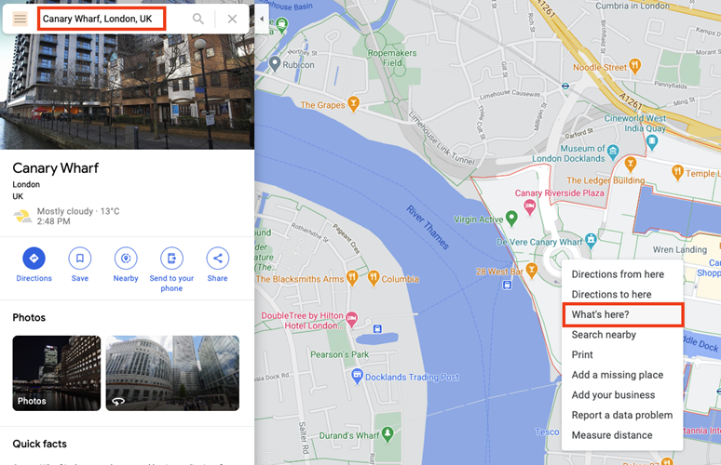Click the 28 West Bar marker
Image resolution: width=721 pixels, height=465 pixels.
(x=532, y=270)
